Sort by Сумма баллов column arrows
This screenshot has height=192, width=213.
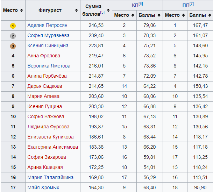click(x=108, y=10)
